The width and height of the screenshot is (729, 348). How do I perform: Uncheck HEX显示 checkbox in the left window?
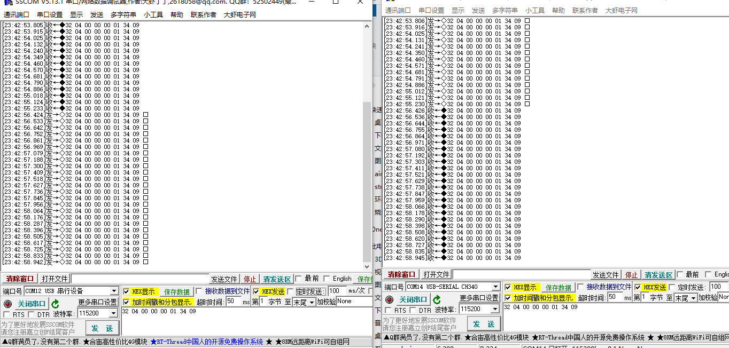pos(126,291)
